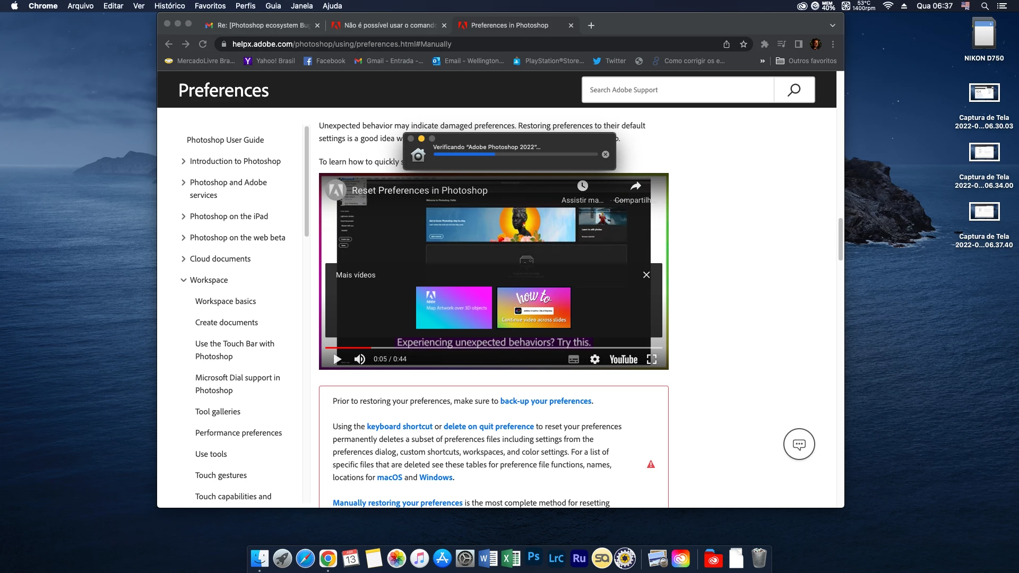Open Photoshop from the Dock
Screen dimensions: 1019x573
533,558
